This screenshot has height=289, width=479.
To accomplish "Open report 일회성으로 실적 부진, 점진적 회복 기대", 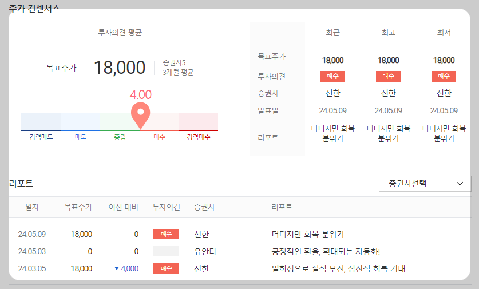I will (338, 268).
